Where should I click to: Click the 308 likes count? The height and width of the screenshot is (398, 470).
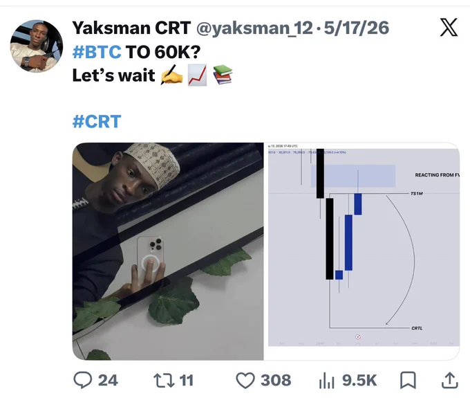pos(276,380)
